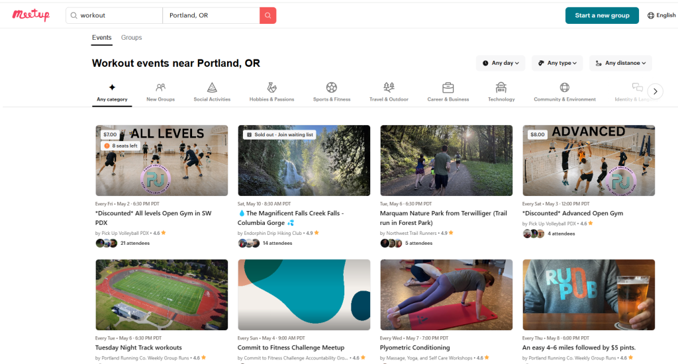
Task: Click the red search magnifier button
Action: [x=267, y=15]
